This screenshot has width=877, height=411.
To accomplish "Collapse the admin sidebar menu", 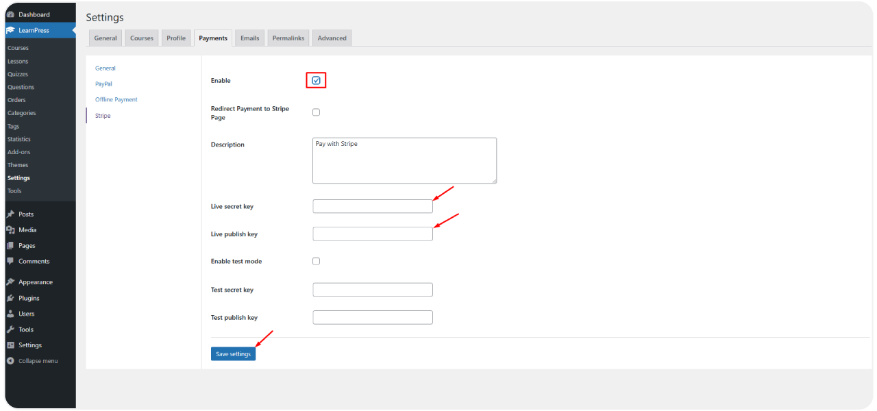I will [x=33, y=361].
